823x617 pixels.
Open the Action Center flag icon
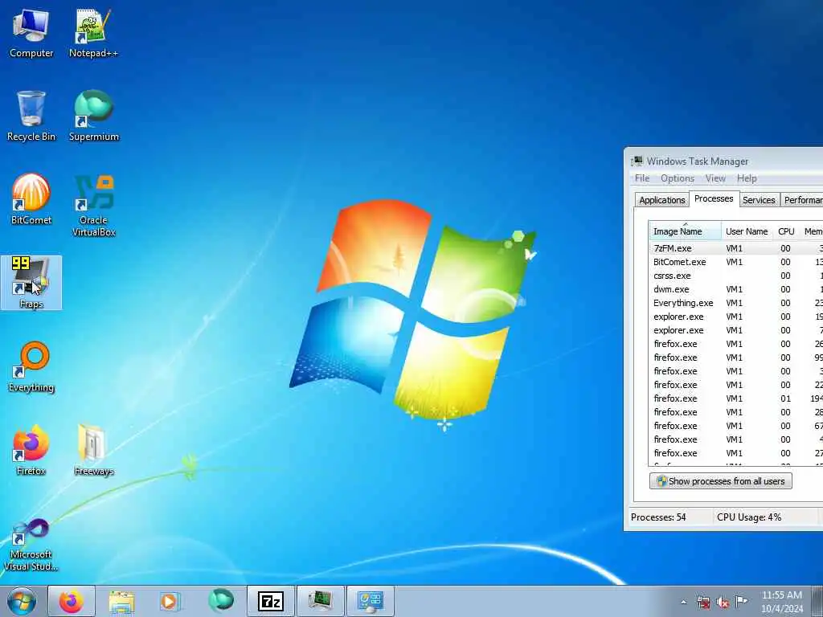(741, 602)
